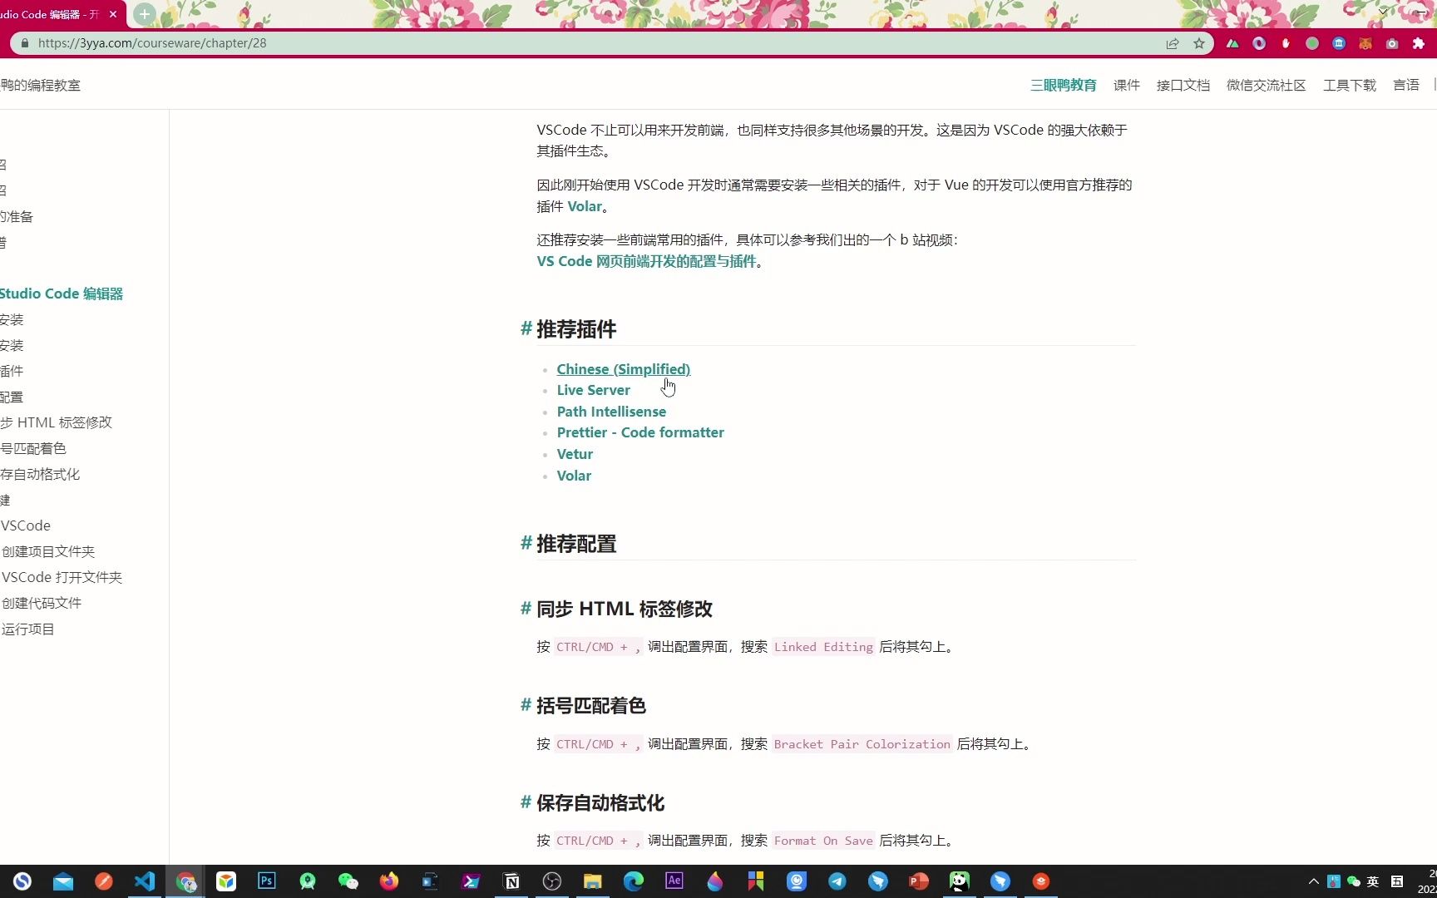Open the Path Intellisense plugin link

click(611, 412)
